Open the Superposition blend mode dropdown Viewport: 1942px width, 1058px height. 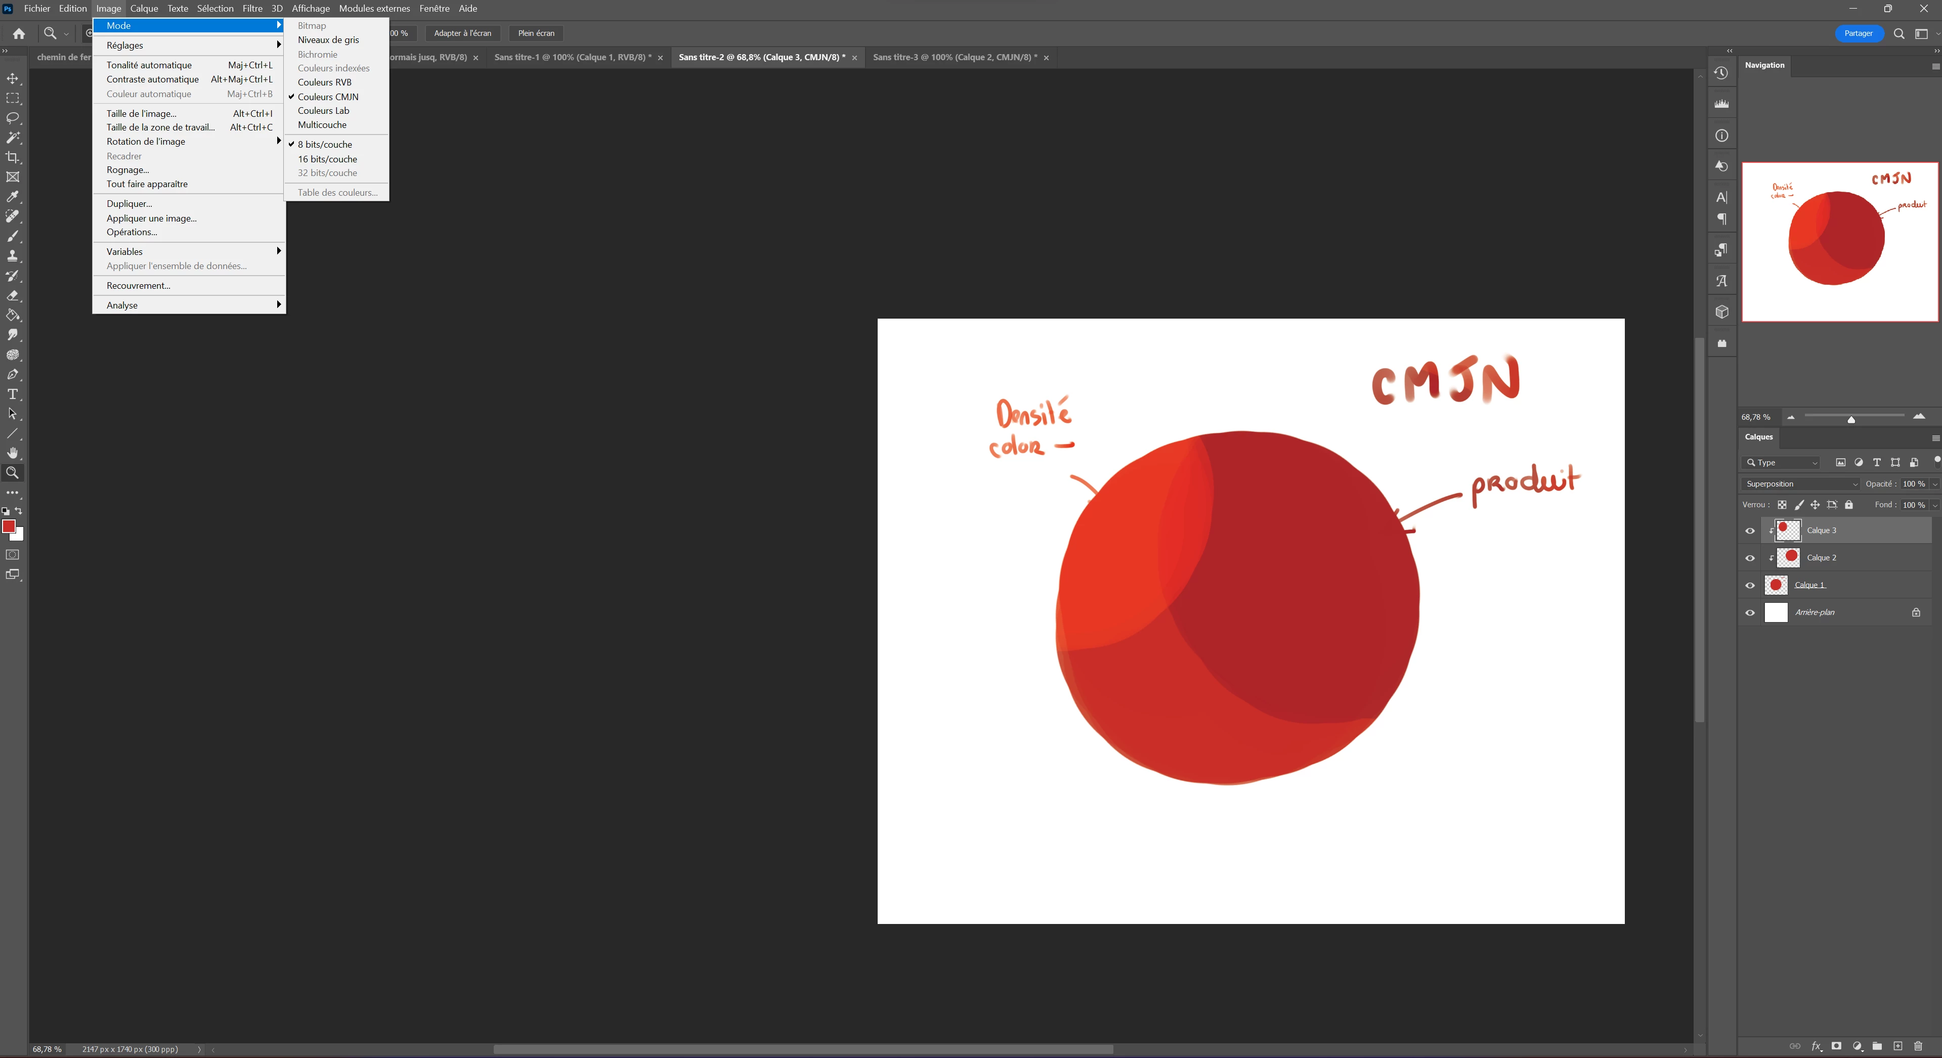coord(1800,484)
